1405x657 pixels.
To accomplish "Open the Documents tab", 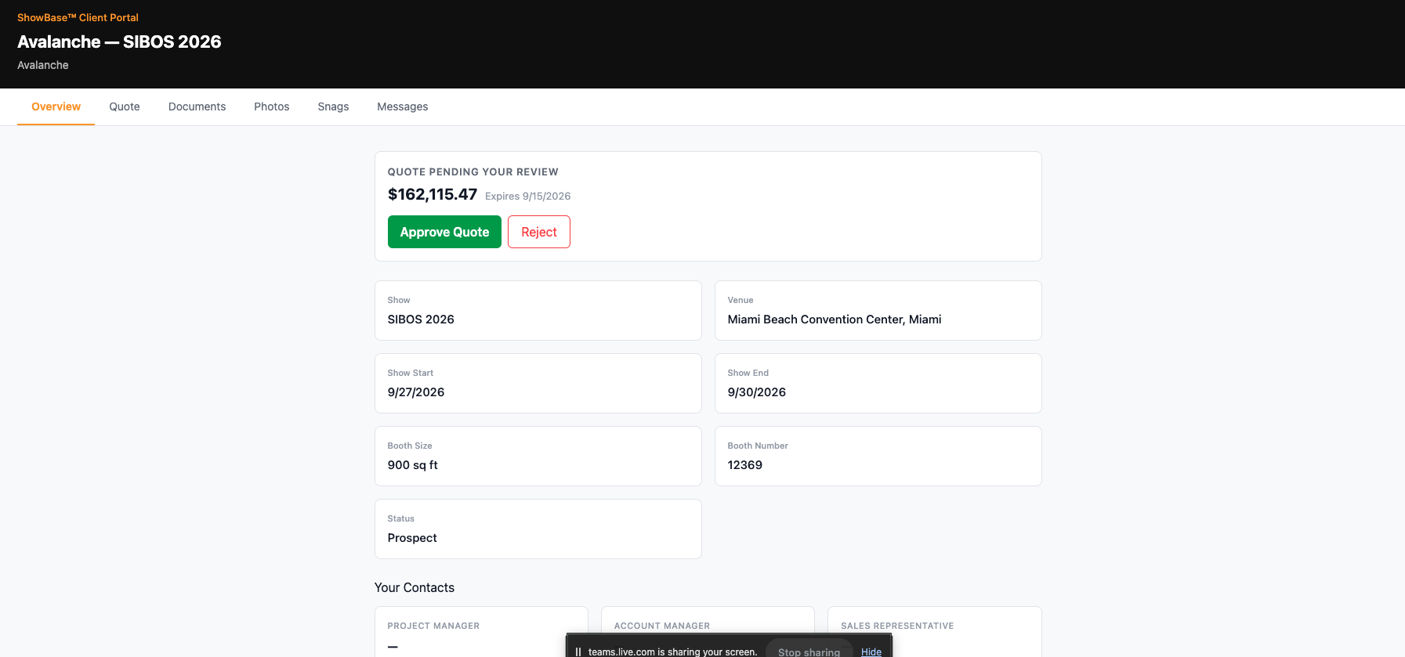I will [x=197, y=106].
